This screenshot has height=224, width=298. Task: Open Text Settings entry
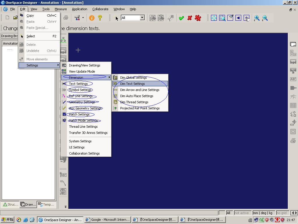(86, 84)
